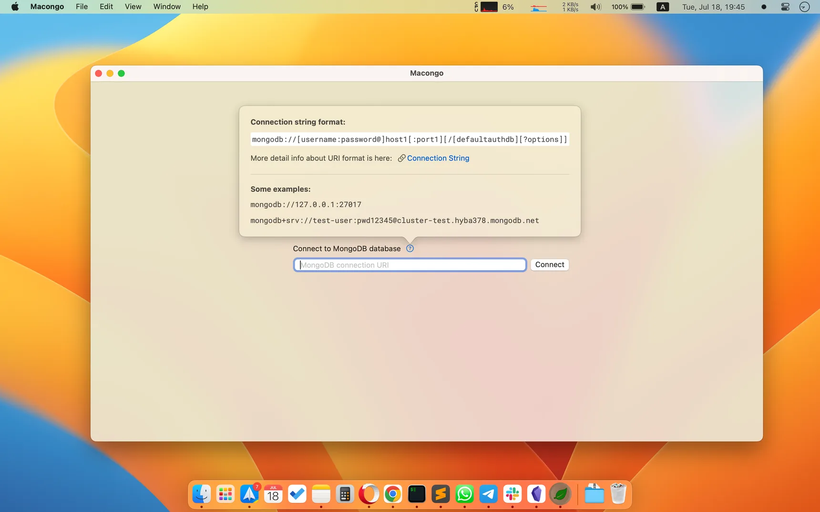This screenshot has height=512, width=820.
Task: Open Google Chrome from the Dock
Action: (393, 494)
